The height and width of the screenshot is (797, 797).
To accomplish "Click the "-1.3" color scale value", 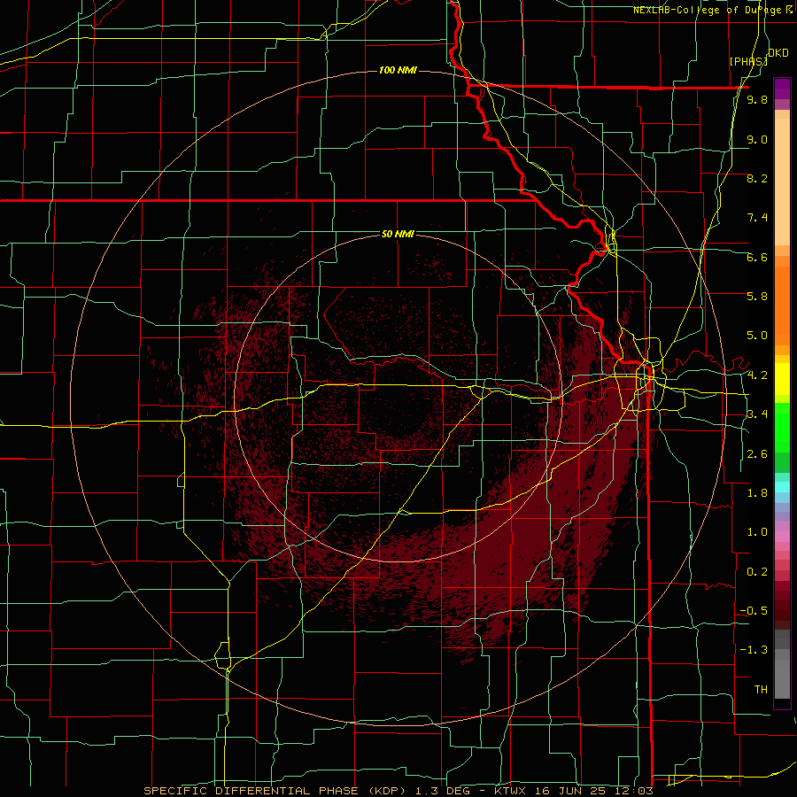I will point(754,650).
